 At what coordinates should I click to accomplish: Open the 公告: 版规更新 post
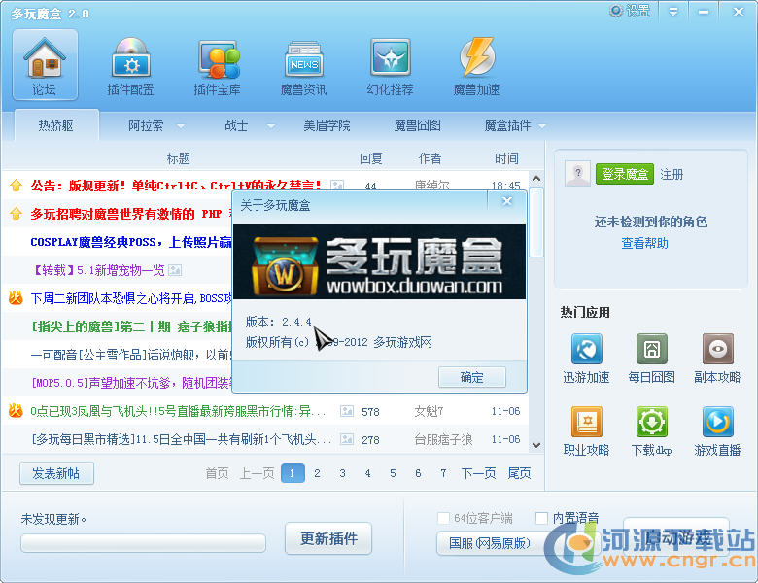[x=176, y=186]
